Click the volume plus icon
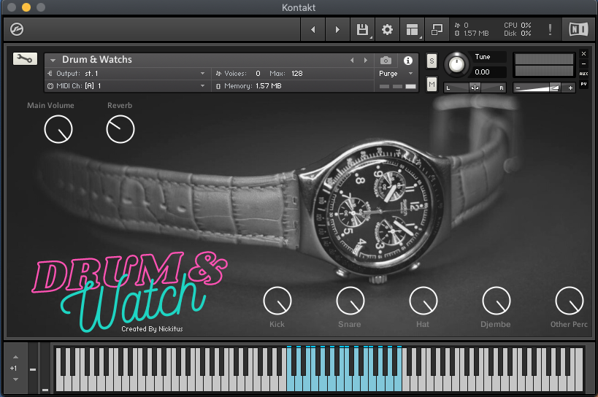 pyautogui.click(x=570, y=88)
